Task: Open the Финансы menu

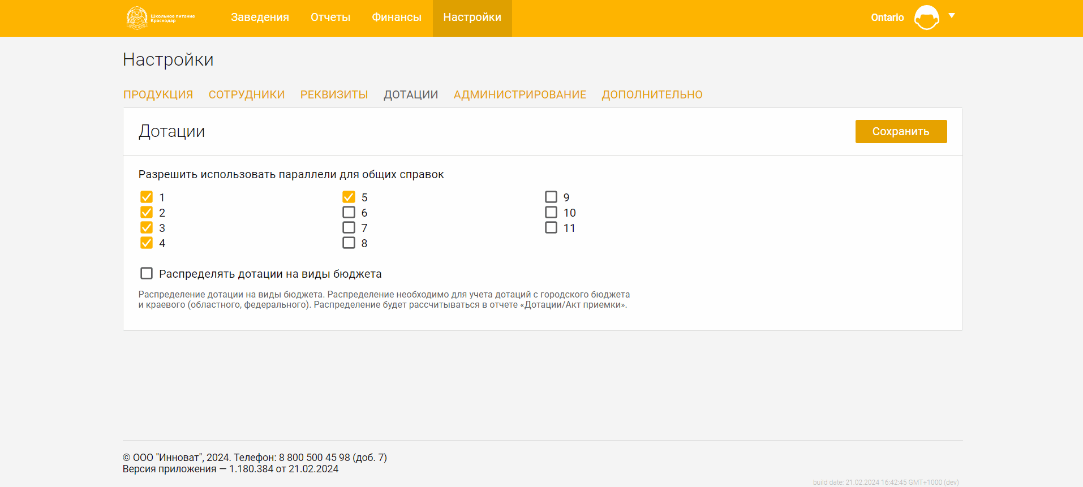Action: click(396, 18)
